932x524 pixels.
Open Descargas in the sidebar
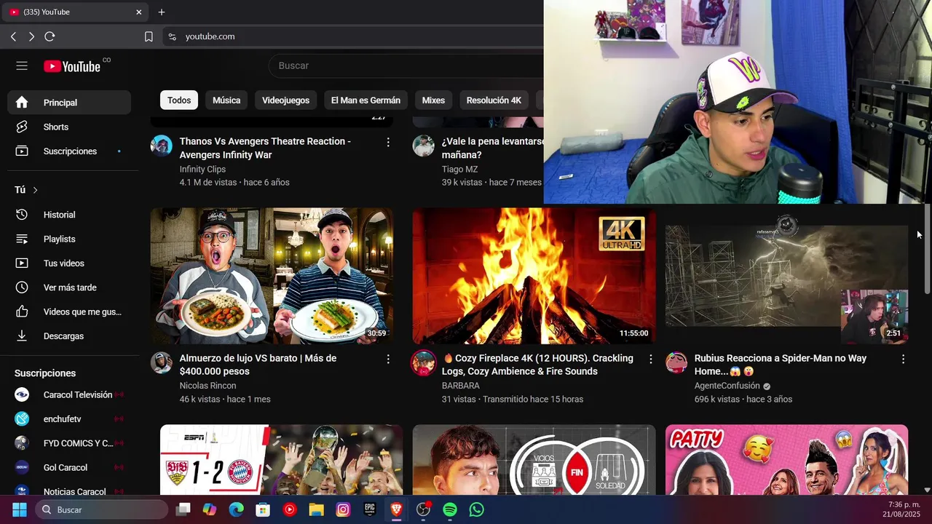[69, 336]
